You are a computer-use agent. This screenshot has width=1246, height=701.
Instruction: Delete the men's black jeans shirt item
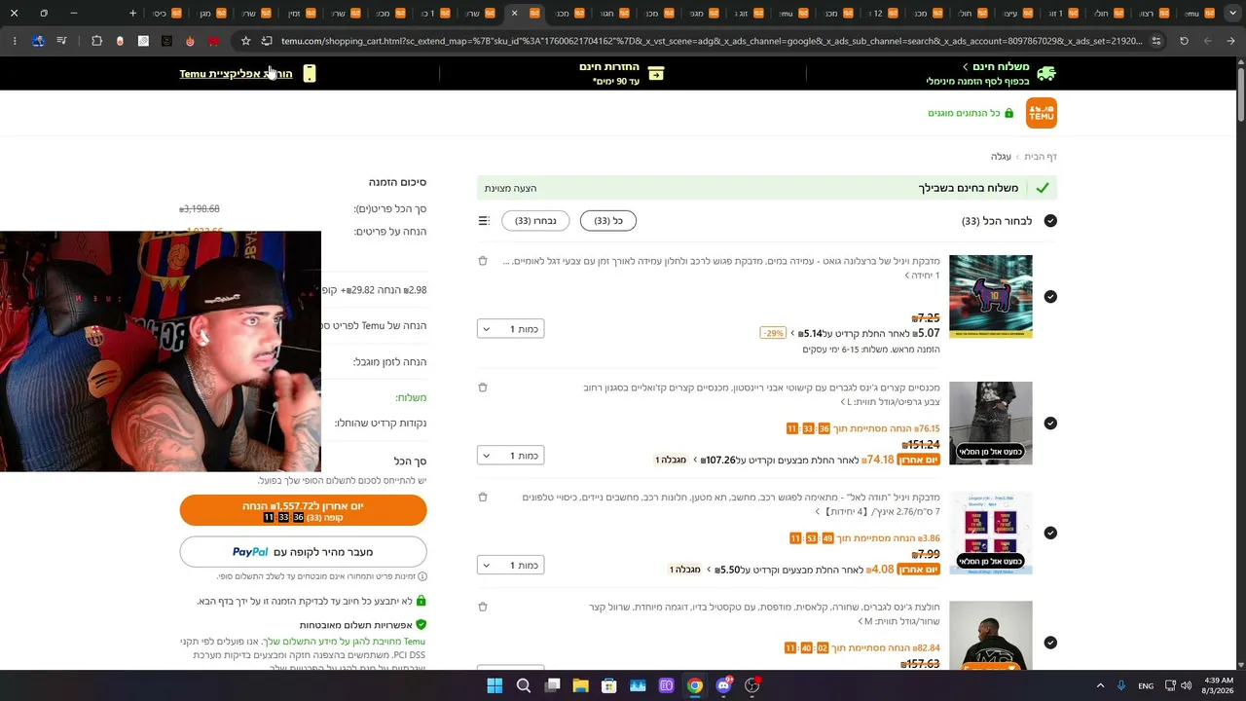point(483,607)
